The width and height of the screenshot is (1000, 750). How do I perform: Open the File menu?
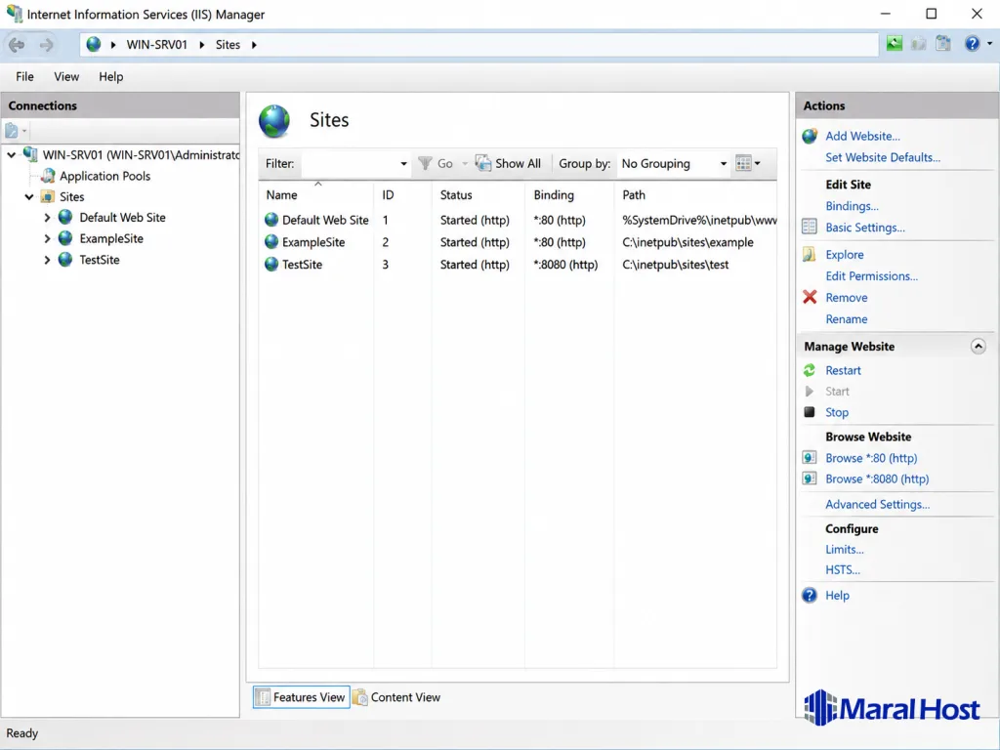pos(24,76)
